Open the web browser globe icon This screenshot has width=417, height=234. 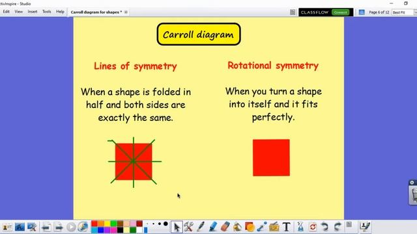tap(83, 227)
